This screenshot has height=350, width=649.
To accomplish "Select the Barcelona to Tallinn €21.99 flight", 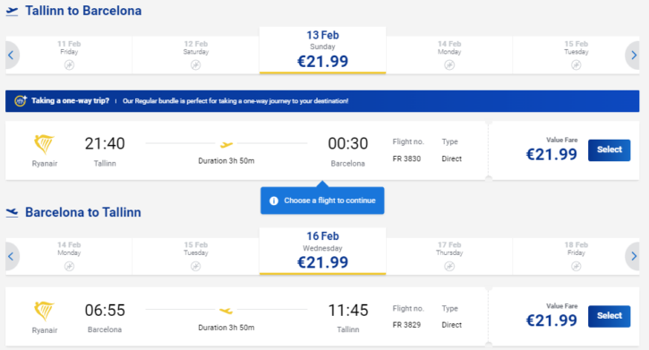I will (x=609, y=316).
